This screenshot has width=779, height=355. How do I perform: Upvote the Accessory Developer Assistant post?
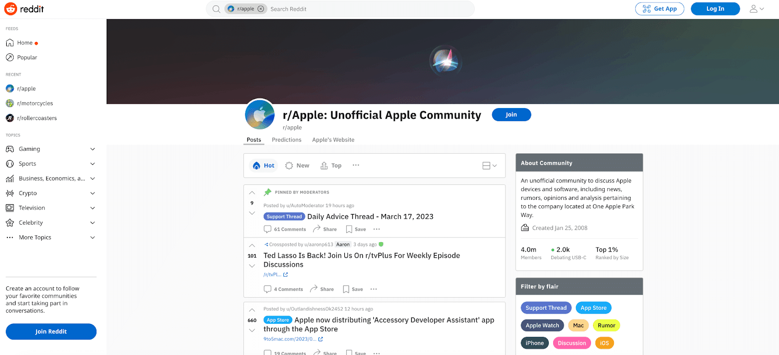tap(252, 310)
